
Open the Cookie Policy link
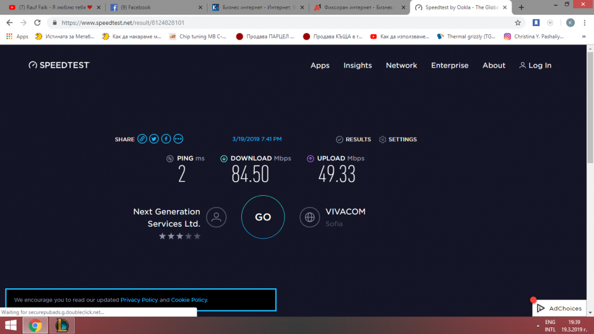click(x=189, y=300)
